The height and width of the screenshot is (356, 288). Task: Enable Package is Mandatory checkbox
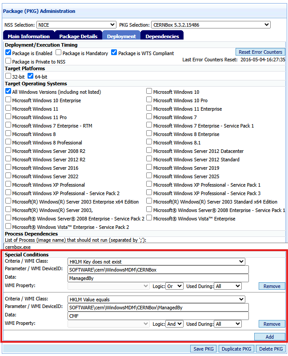59,53
